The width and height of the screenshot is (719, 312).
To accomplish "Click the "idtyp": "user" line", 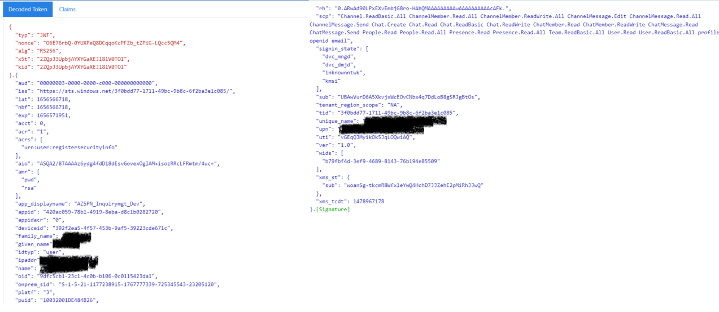I will point(40,252).
